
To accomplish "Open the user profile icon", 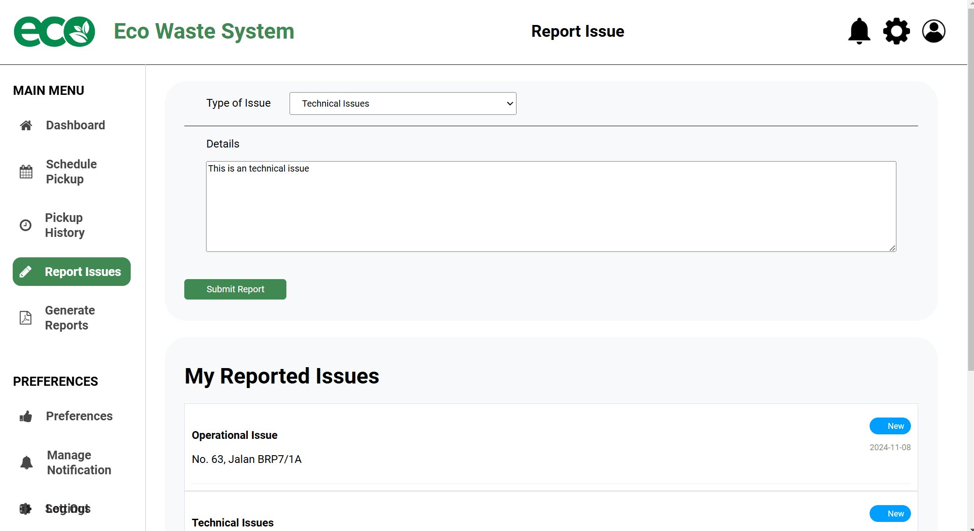I will pyautogui.click(x=934, y=31).
